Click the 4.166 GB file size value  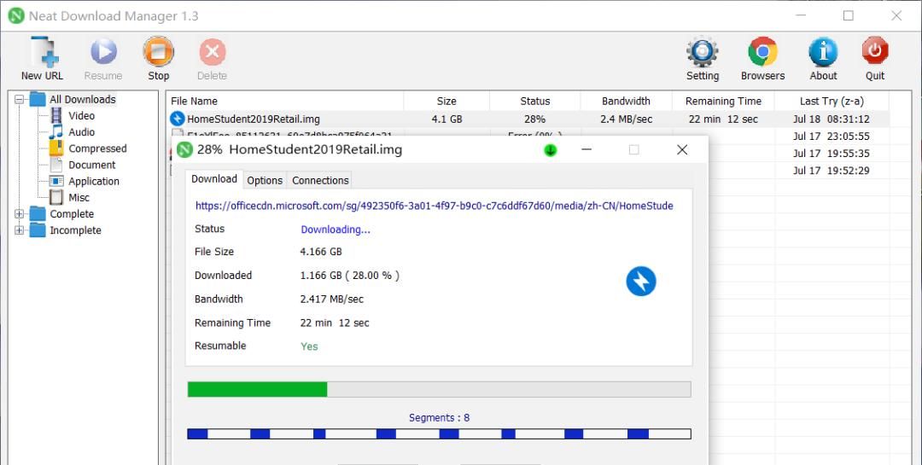point(320,252)
